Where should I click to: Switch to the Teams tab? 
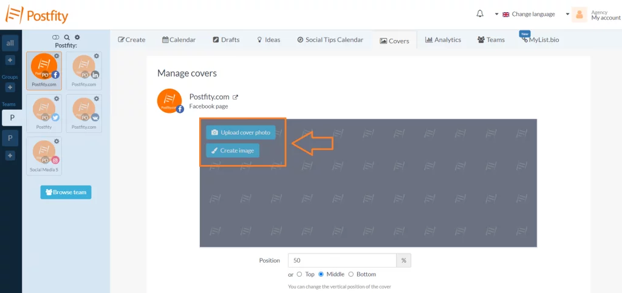491,39
